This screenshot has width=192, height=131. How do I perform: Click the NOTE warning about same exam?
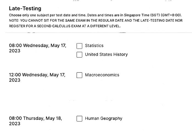55,21
